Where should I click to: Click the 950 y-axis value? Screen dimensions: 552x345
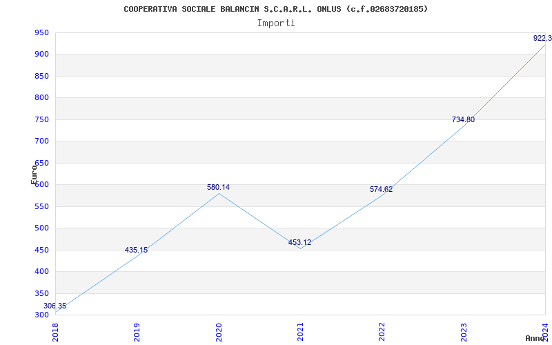(41, 32)
